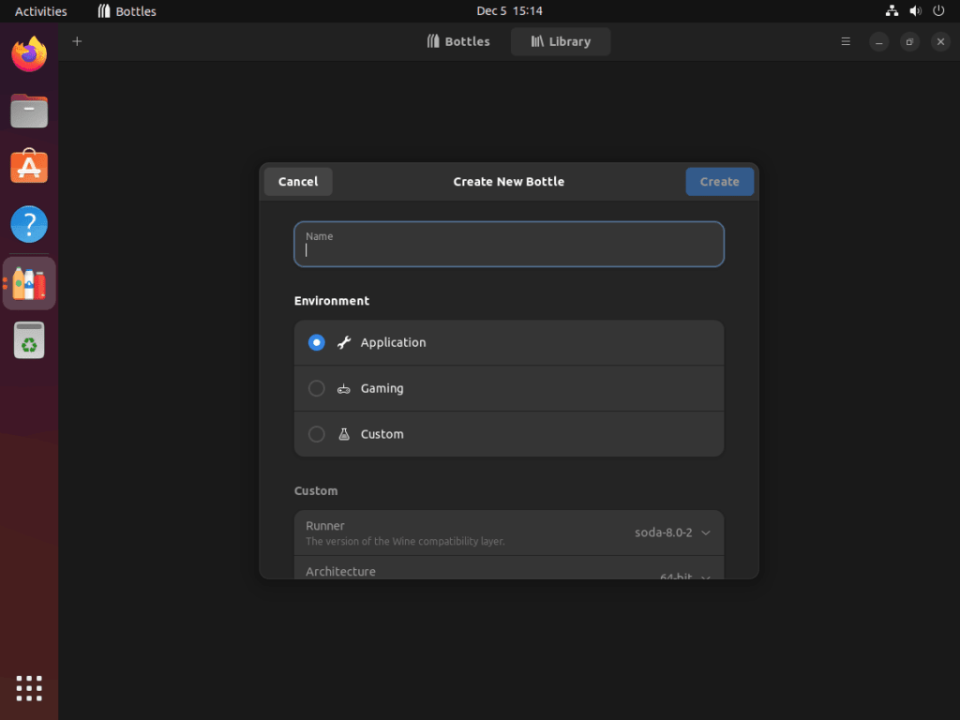Launch Firefox from the dock
Screen dimensions: 960x720
pyautogui.click(x=29, y=54)
